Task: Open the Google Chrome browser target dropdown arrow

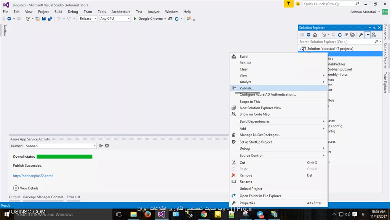Action: 165,19
